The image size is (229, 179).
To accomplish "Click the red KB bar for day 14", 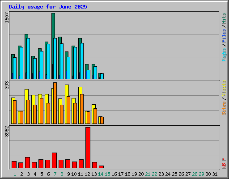I will [x=101, y=167].
